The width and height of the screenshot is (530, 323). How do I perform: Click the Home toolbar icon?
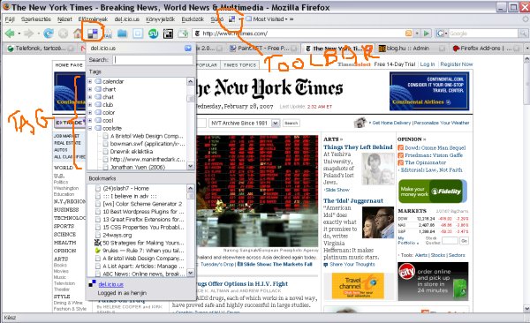point(78,34)
